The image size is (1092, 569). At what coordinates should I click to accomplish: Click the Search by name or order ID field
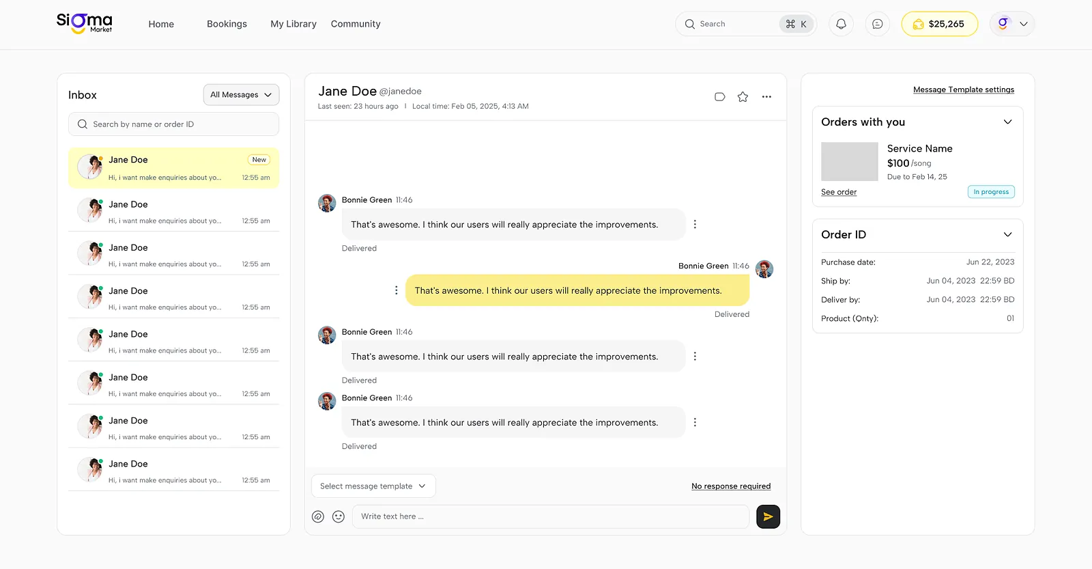click(x=173, y=124)
